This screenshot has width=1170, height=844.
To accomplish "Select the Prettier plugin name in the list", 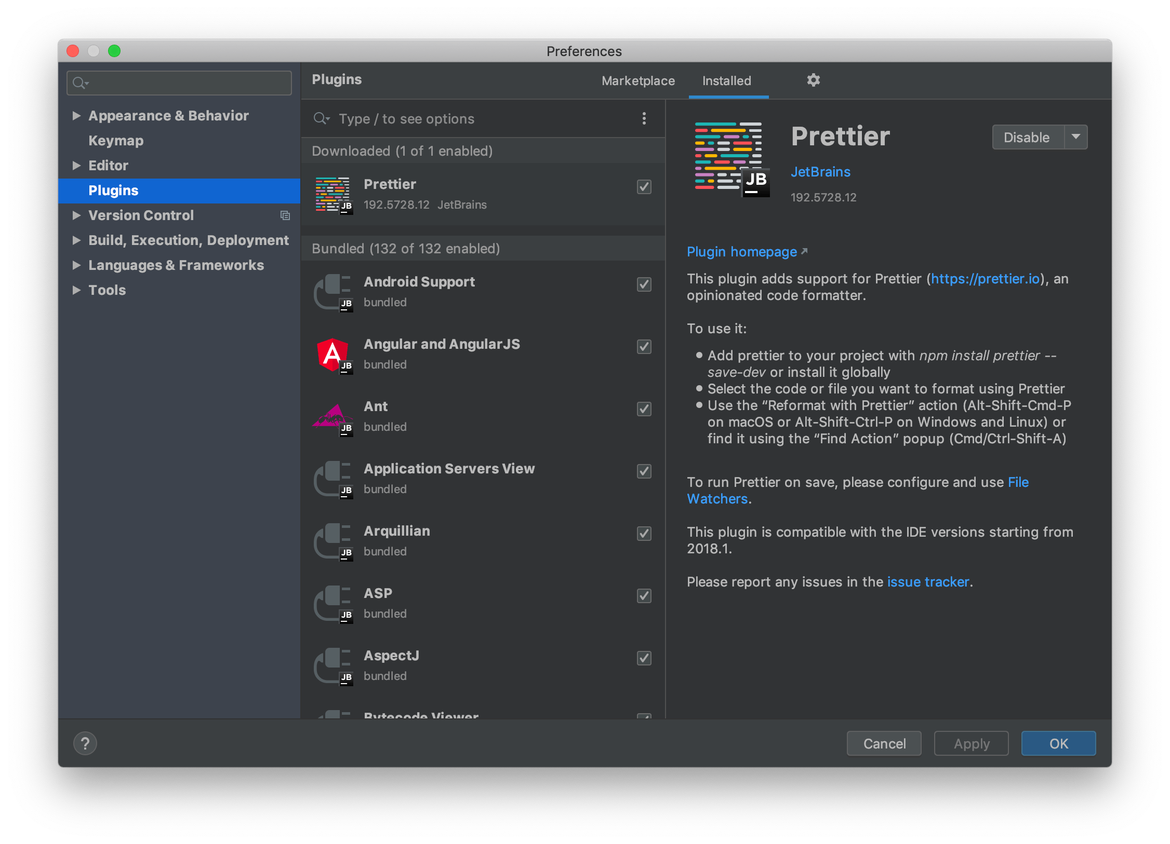I will point(390,184).
